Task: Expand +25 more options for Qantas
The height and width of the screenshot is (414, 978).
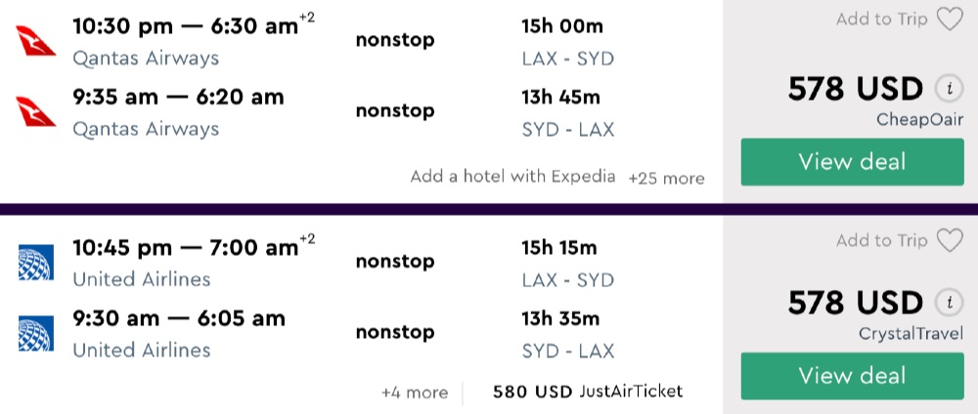Action: point(666,179)
